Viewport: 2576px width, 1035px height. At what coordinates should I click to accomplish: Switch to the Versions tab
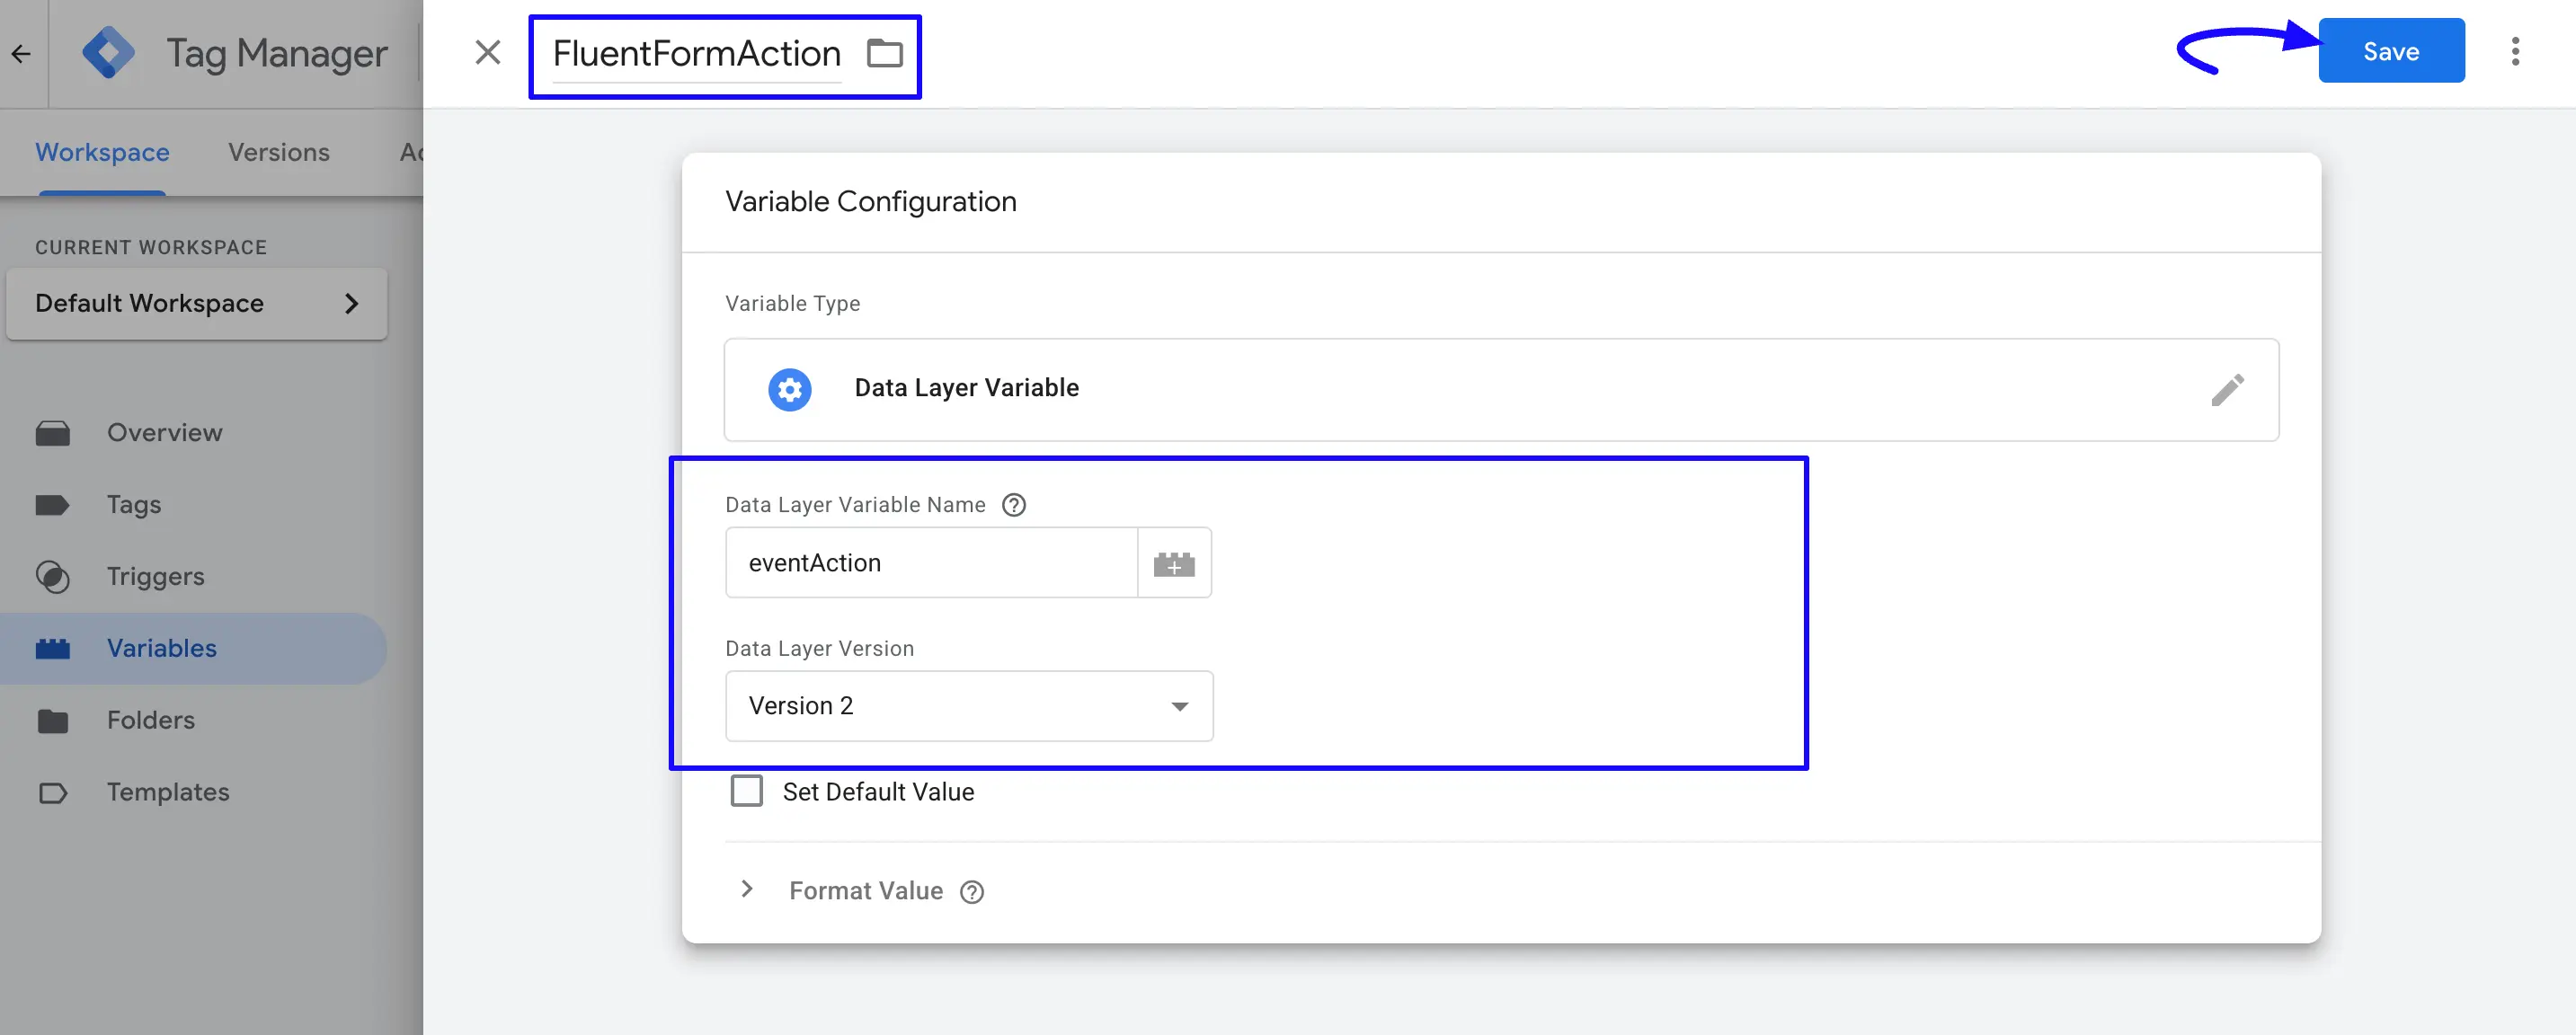pyautogui.click(x=279, y=152)
